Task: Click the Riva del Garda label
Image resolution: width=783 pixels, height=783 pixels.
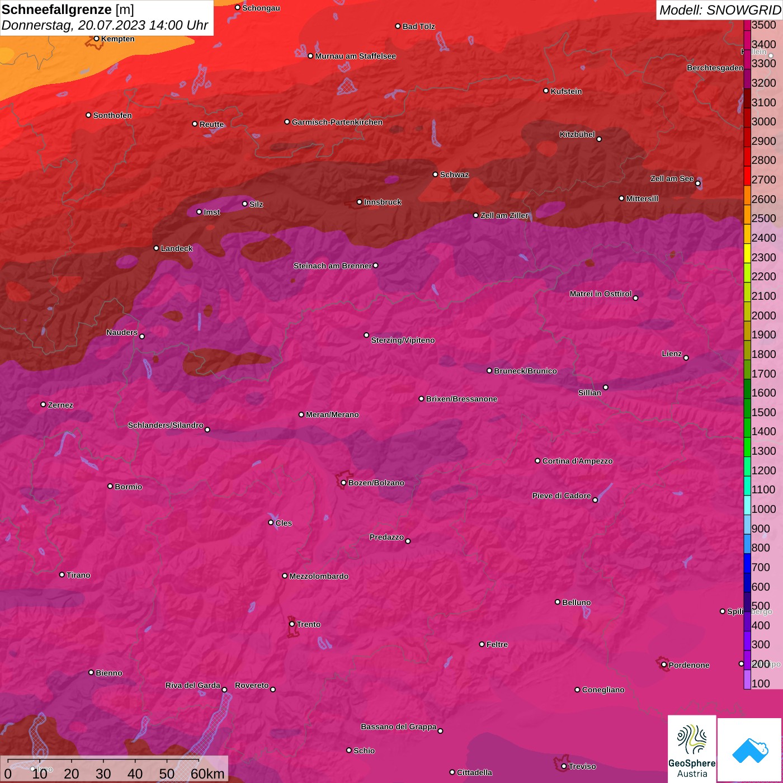Action: pyautogui.click(x=193, y=685)
